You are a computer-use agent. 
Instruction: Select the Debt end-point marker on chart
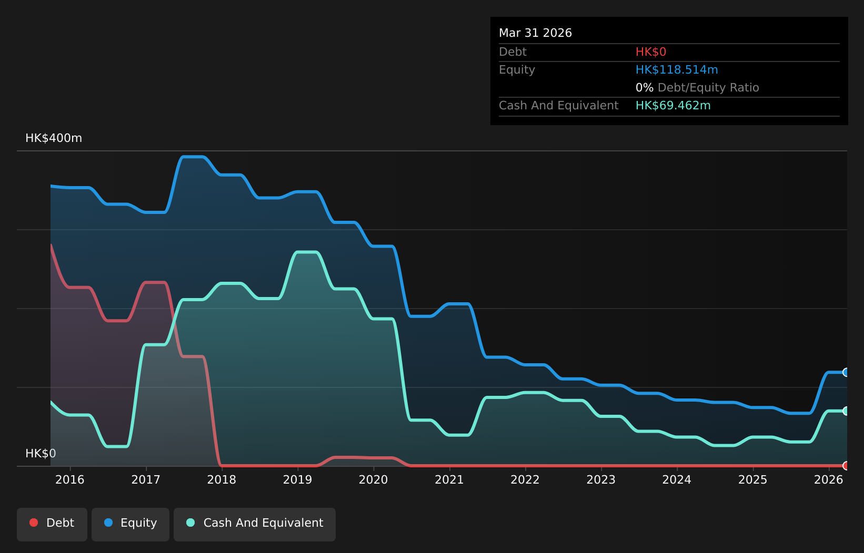tap(846, 466)
